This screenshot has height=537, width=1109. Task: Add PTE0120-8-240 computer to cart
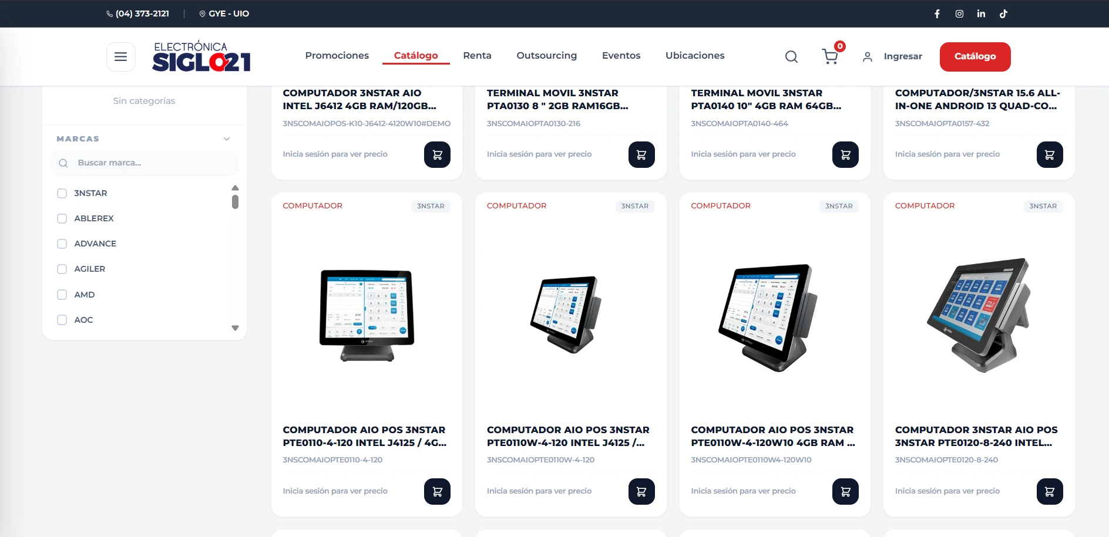(1050, 491)
